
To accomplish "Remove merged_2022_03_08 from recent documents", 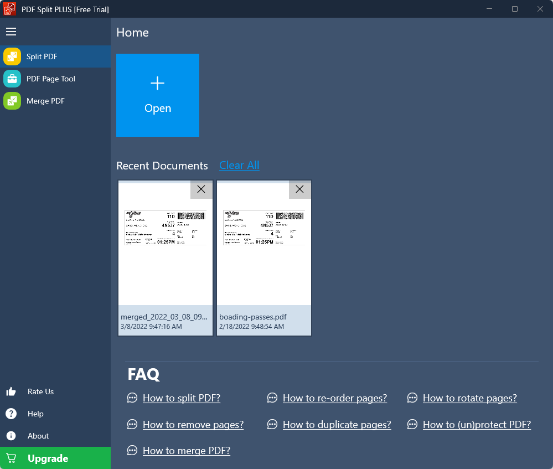I will (x=201, y=189).
